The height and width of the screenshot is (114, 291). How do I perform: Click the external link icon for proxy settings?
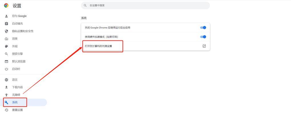point(204,46)
